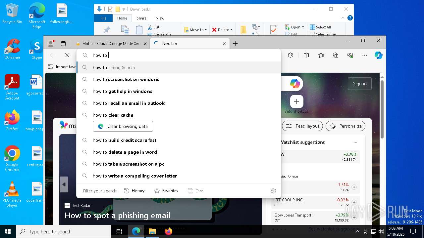Open the Windows Start menu
The image size is (424, 238).
8,231
